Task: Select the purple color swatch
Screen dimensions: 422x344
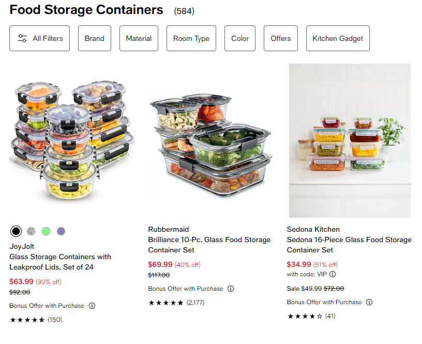Action: [61, 231]
